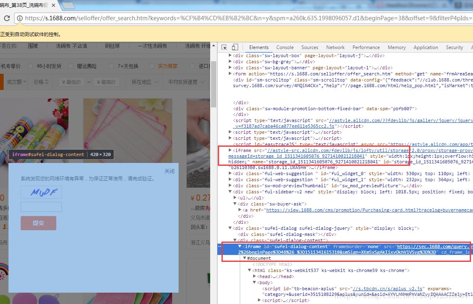Screen dimensions: 473x304
Task: Expand the storage-proxy iframe node
Action: pos(230,150)
